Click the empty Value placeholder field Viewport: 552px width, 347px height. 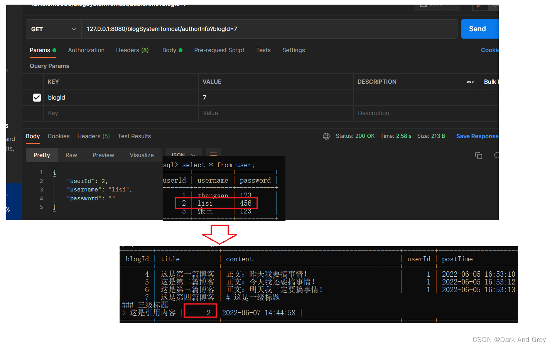point(276,113)
